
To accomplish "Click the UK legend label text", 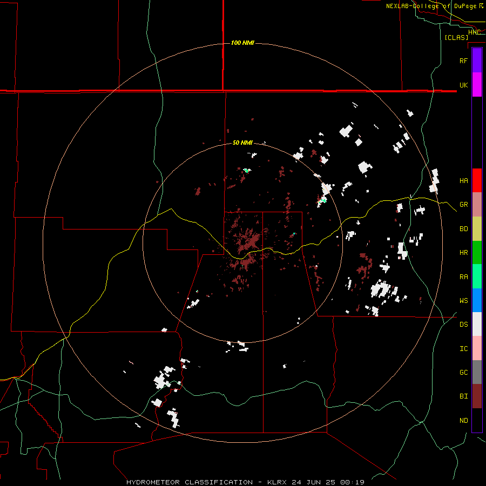I will [463, 85].
